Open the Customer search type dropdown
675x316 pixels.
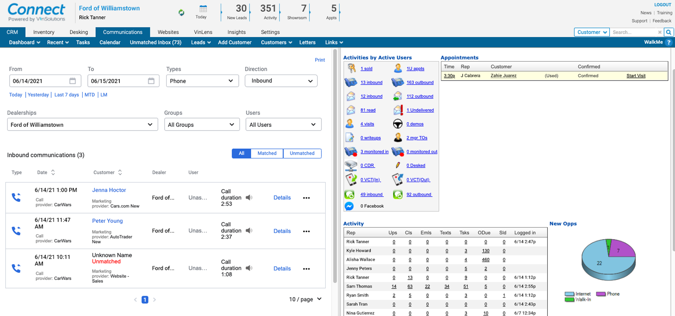coord(591,32)
